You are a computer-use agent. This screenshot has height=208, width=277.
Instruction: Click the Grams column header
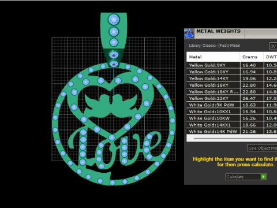pos(252,57)
